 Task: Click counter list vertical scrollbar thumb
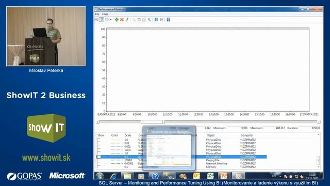pyautogui.click(x=318, y=161)
